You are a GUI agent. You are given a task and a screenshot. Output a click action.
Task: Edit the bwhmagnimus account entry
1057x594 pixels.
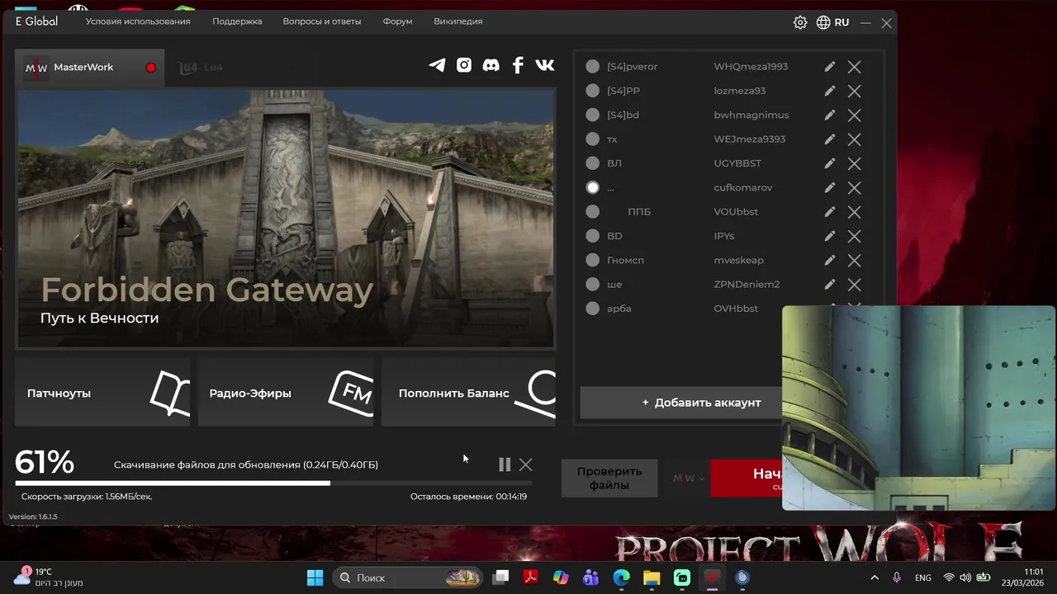click(830, 115)
